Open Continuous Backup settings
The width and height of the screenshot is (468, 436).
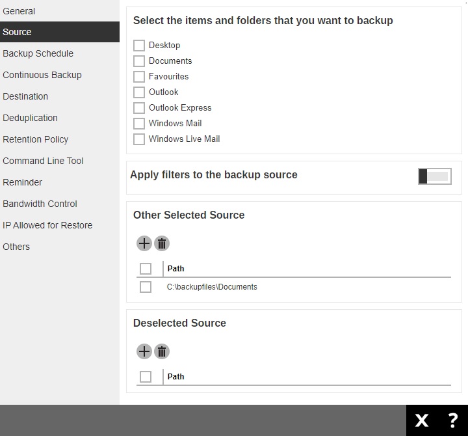60,75
